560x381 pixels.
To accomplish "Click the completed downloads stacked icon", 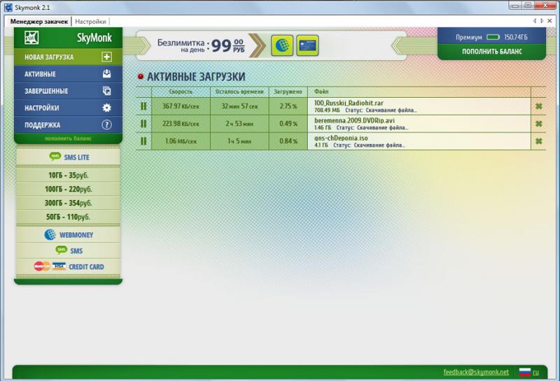I will 106,91.
